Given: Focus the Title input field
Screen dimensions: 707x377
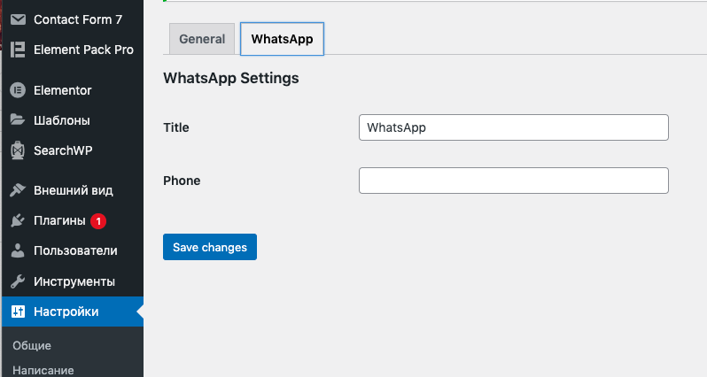Looking at the screenshot, I should click(x=514, y=127).
